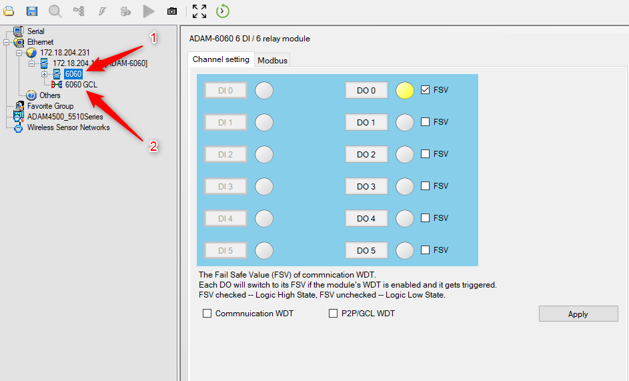Click the camera snapshot toolbar icon
Image resolution: width=629 pixels, height=381 pixels.
point(171,11)
